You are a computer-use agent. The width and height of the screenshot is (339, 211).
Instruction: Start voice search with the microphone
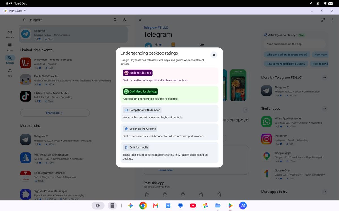[125, 20]
